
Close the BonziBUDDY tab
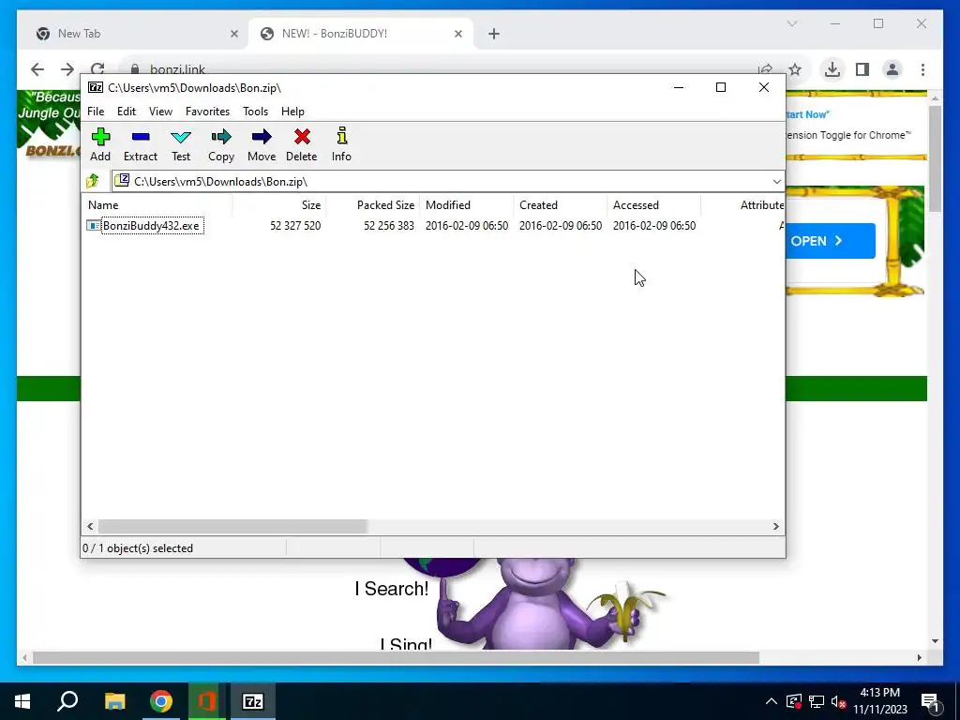(457, 34)
